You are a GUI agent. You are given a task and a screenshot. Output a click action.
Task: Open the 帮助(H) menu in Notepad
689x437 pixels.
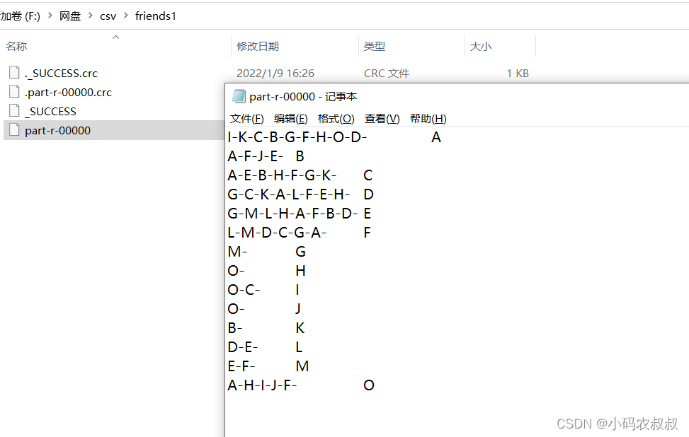click(428, 118)
